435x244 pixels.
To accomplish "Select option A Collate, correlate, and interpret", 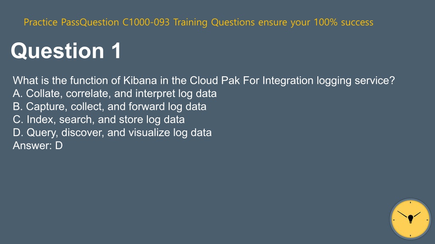I will click(x=115, y=94).
